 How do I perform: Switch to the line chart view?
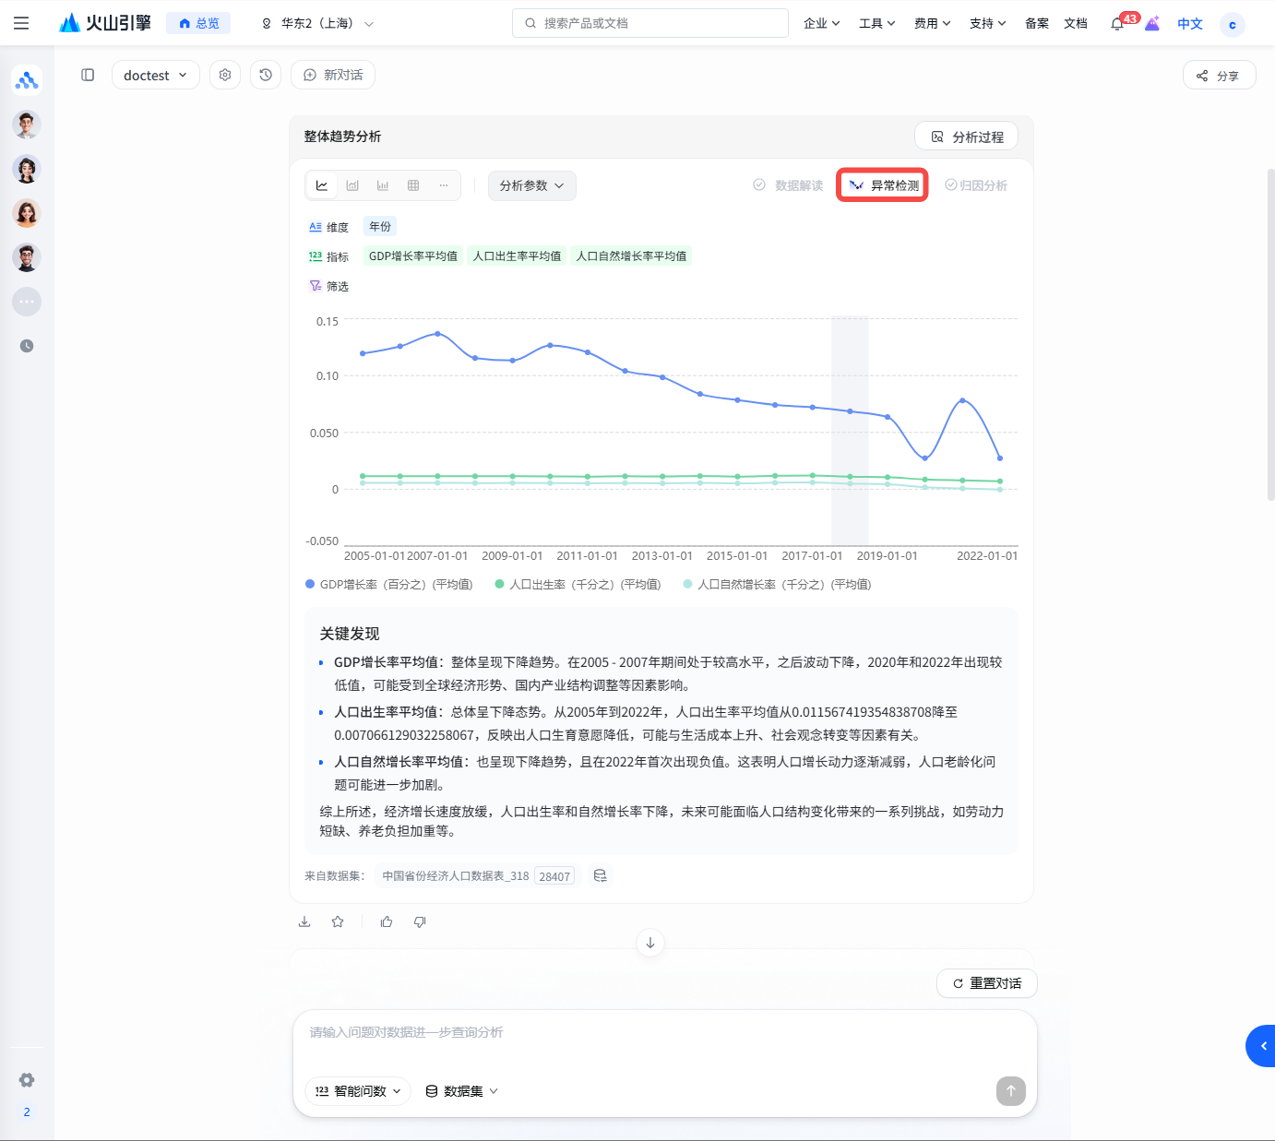click(x=322, y=185)
